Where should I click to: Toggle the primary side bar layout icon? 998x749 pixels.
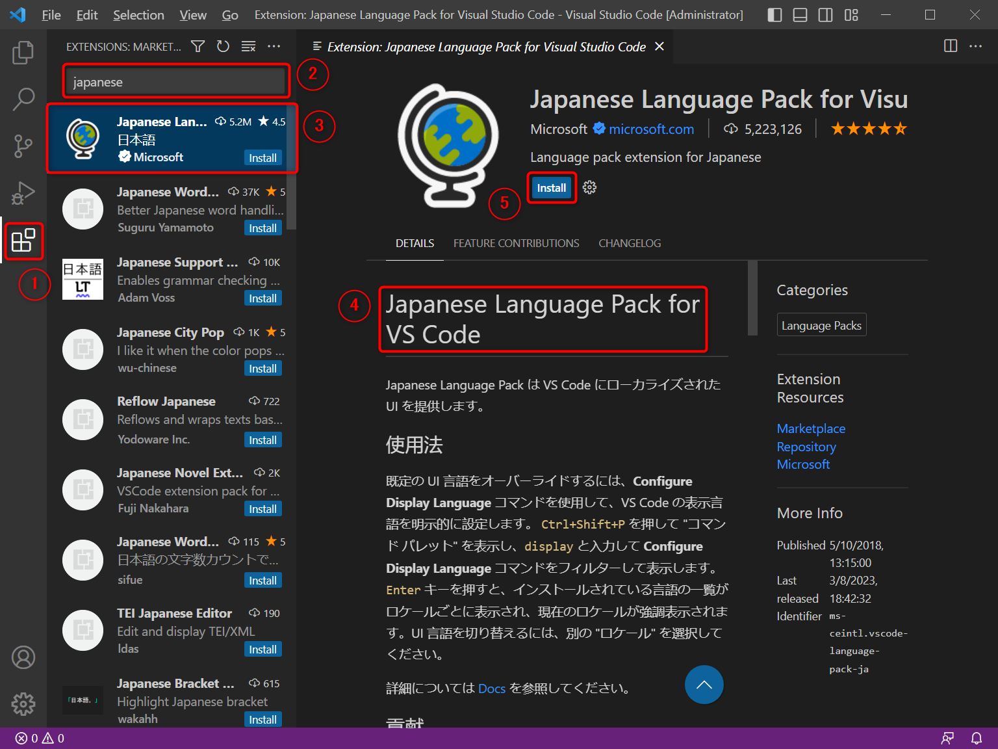click(774, 15)
